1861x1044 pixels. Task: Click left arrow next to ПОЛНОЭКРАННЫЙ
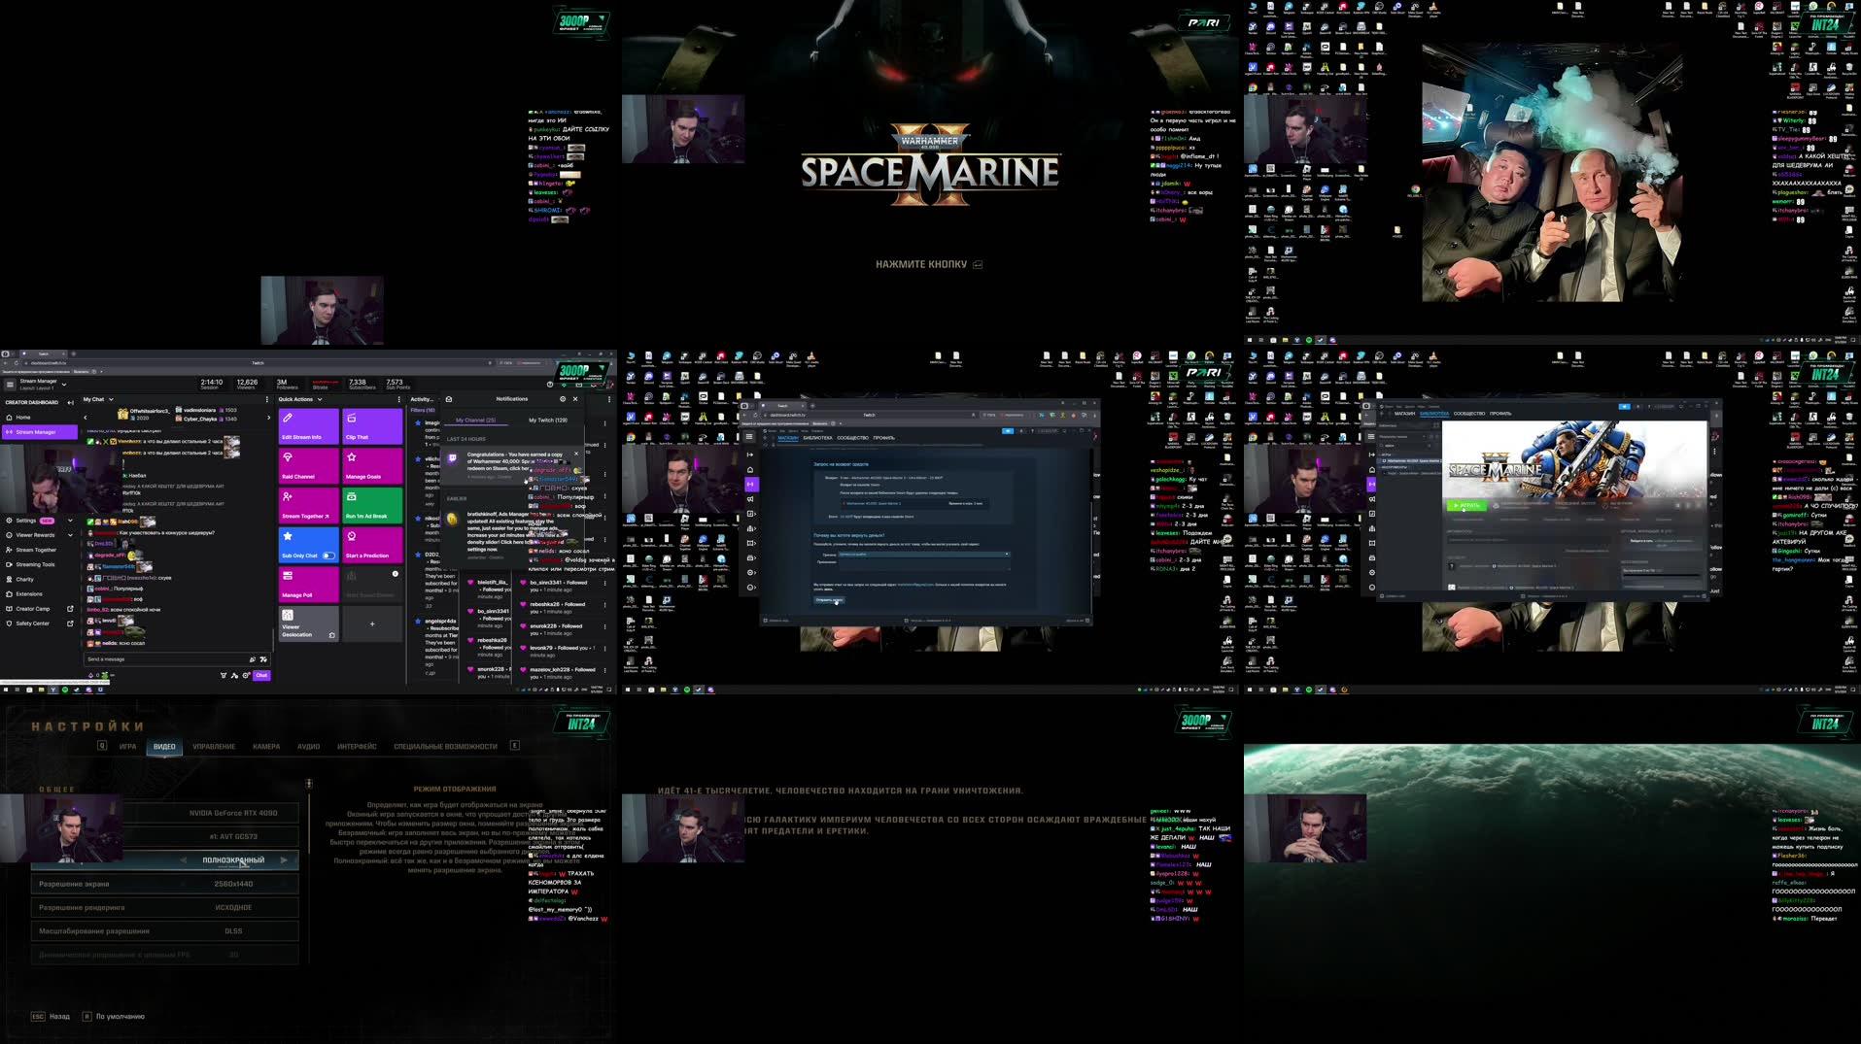(x=184, y=860)
